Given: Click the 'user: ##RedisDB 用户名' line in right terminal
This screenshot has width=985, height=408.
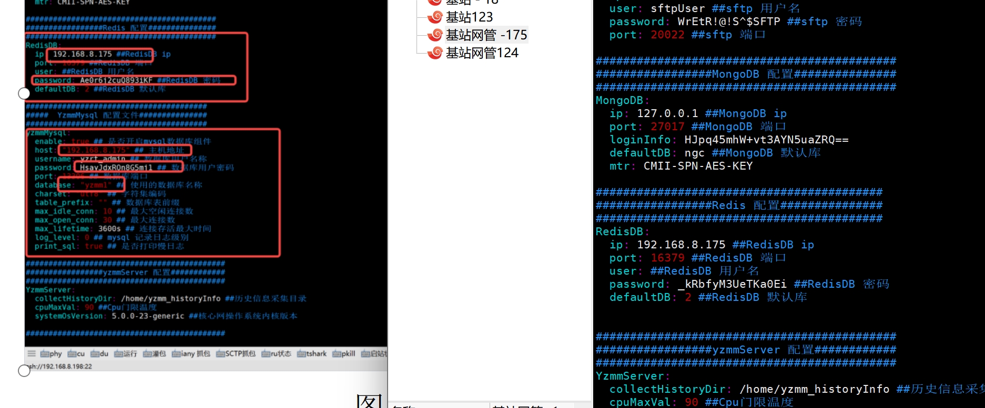Looking at the screenshot, I should pos(684,271).
